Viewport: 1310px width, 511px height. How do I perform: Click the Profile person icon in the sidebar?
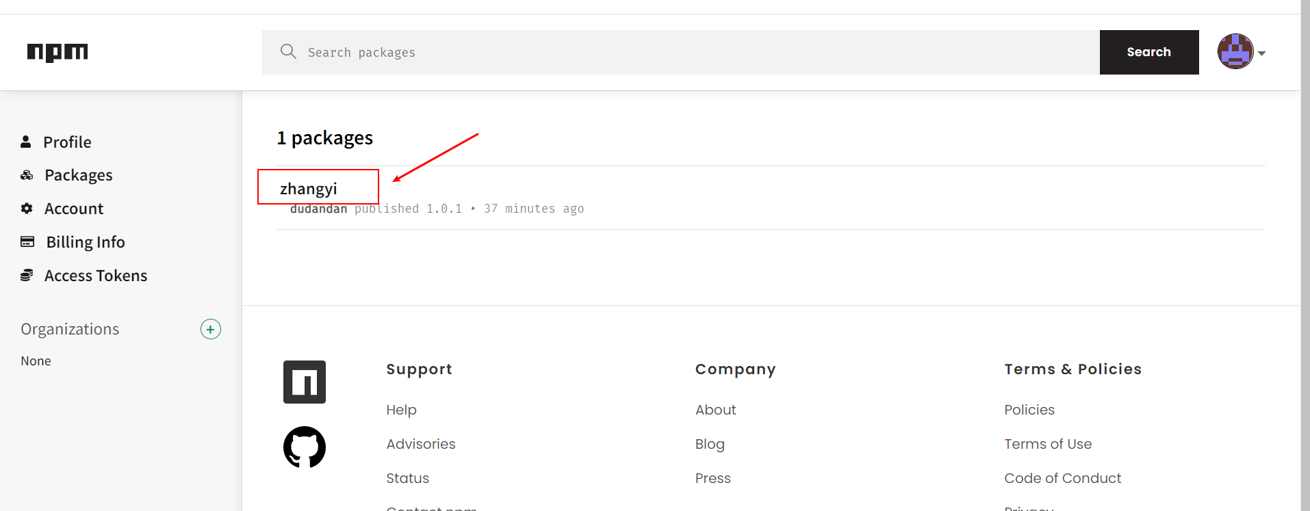point(26,142)
